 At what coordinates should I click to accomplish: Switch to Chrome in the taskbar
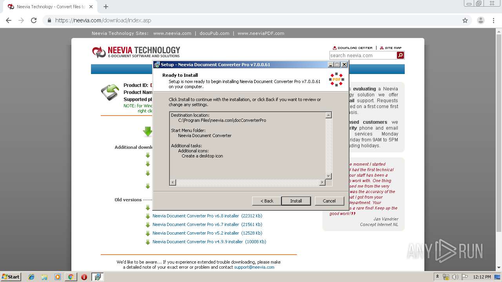click(71, 277)
